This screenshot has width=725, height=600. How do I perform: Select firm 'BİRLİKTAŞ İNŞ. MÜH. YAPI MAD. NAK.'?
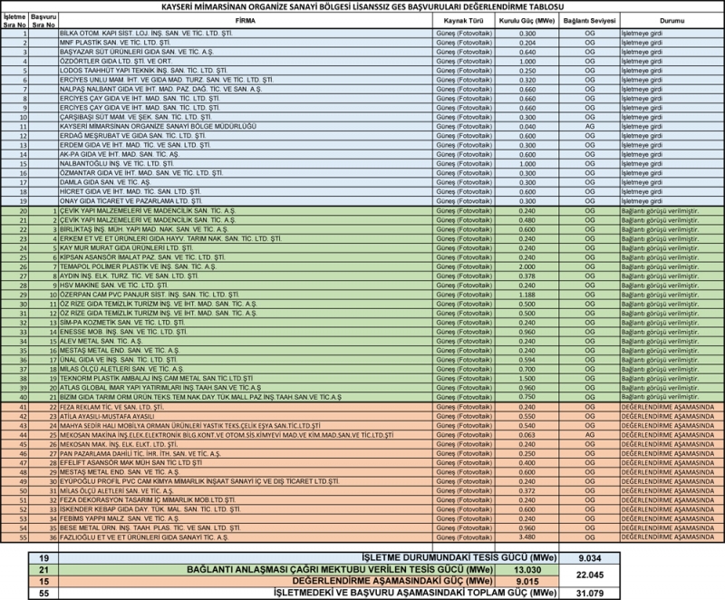tap(144, 229)
